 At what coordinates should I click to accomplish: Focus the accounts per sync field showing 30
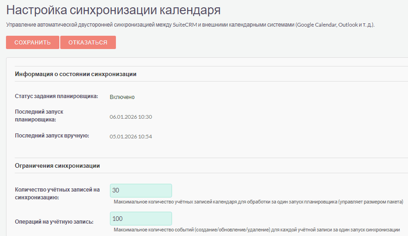141,191
